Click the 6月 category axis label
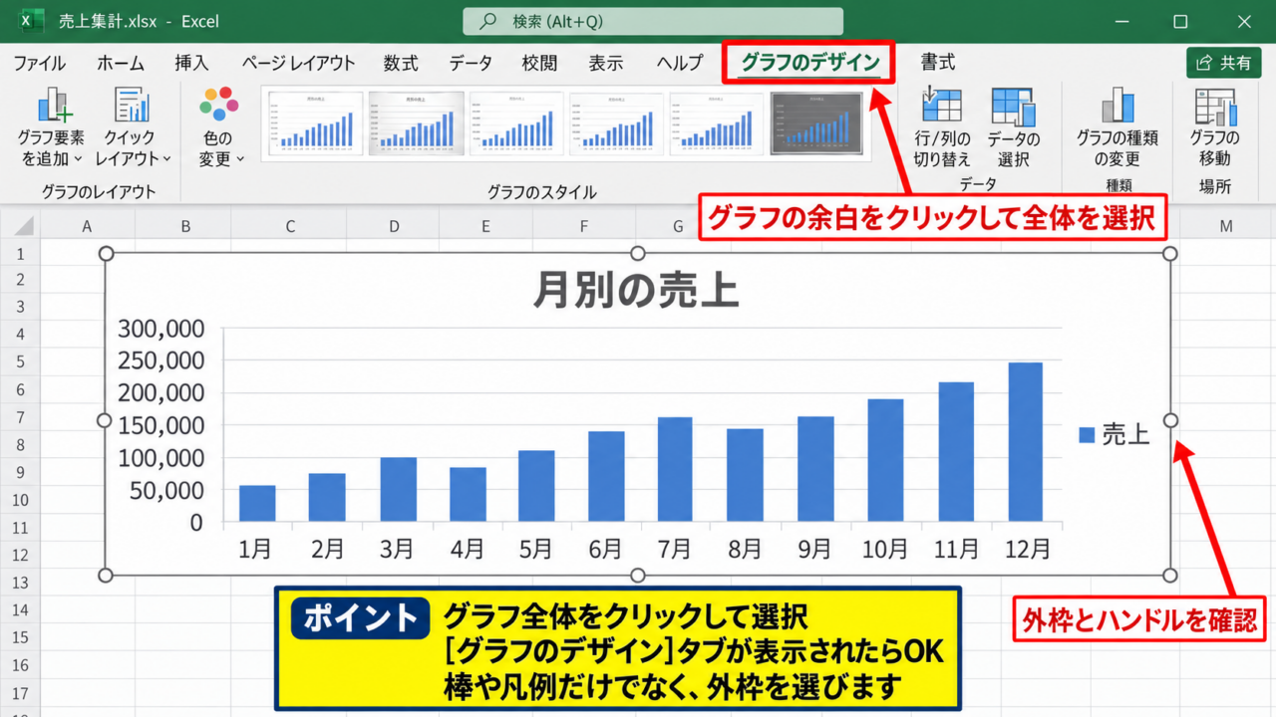Screen dimensions: 1276x717 click(x=605, y=548)
